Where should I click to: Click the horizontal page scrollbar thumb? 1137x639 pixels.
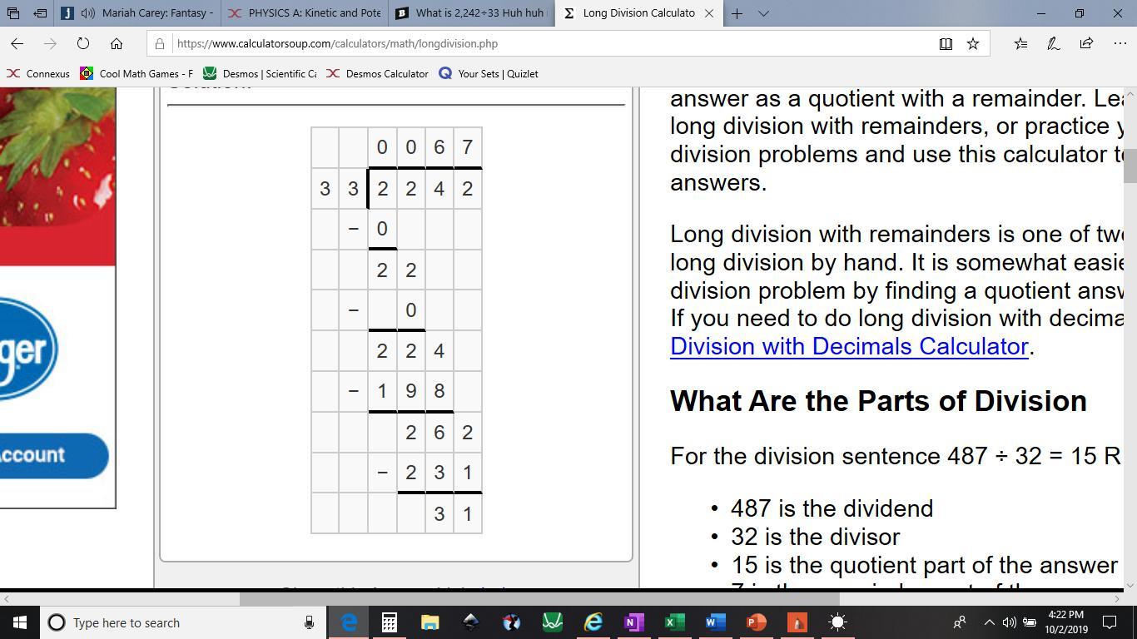(539, 598)
